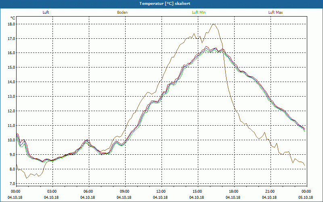Click the 06:00 time axis label
Viewport: 323px width, 202px height.
[89, 191]
